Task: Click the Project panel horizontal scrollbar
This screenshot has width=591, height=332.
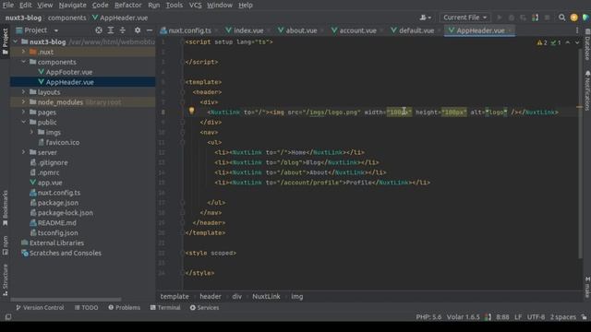Action: coord(66,300)
